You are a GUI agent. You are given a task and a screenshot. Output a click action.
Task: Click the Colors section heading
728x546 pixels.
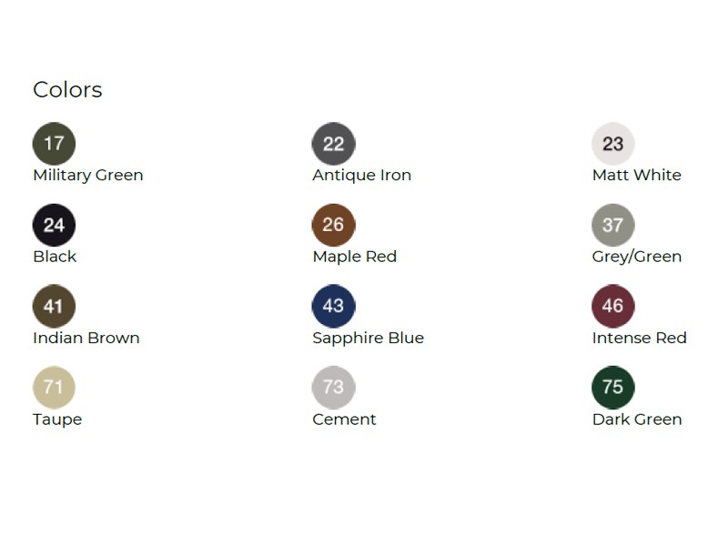click(x=67, y=89)
